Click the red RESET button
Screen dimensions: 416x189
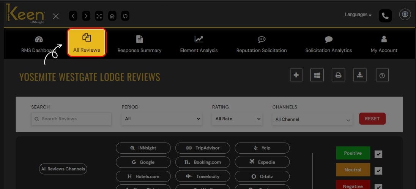point(372,119)
